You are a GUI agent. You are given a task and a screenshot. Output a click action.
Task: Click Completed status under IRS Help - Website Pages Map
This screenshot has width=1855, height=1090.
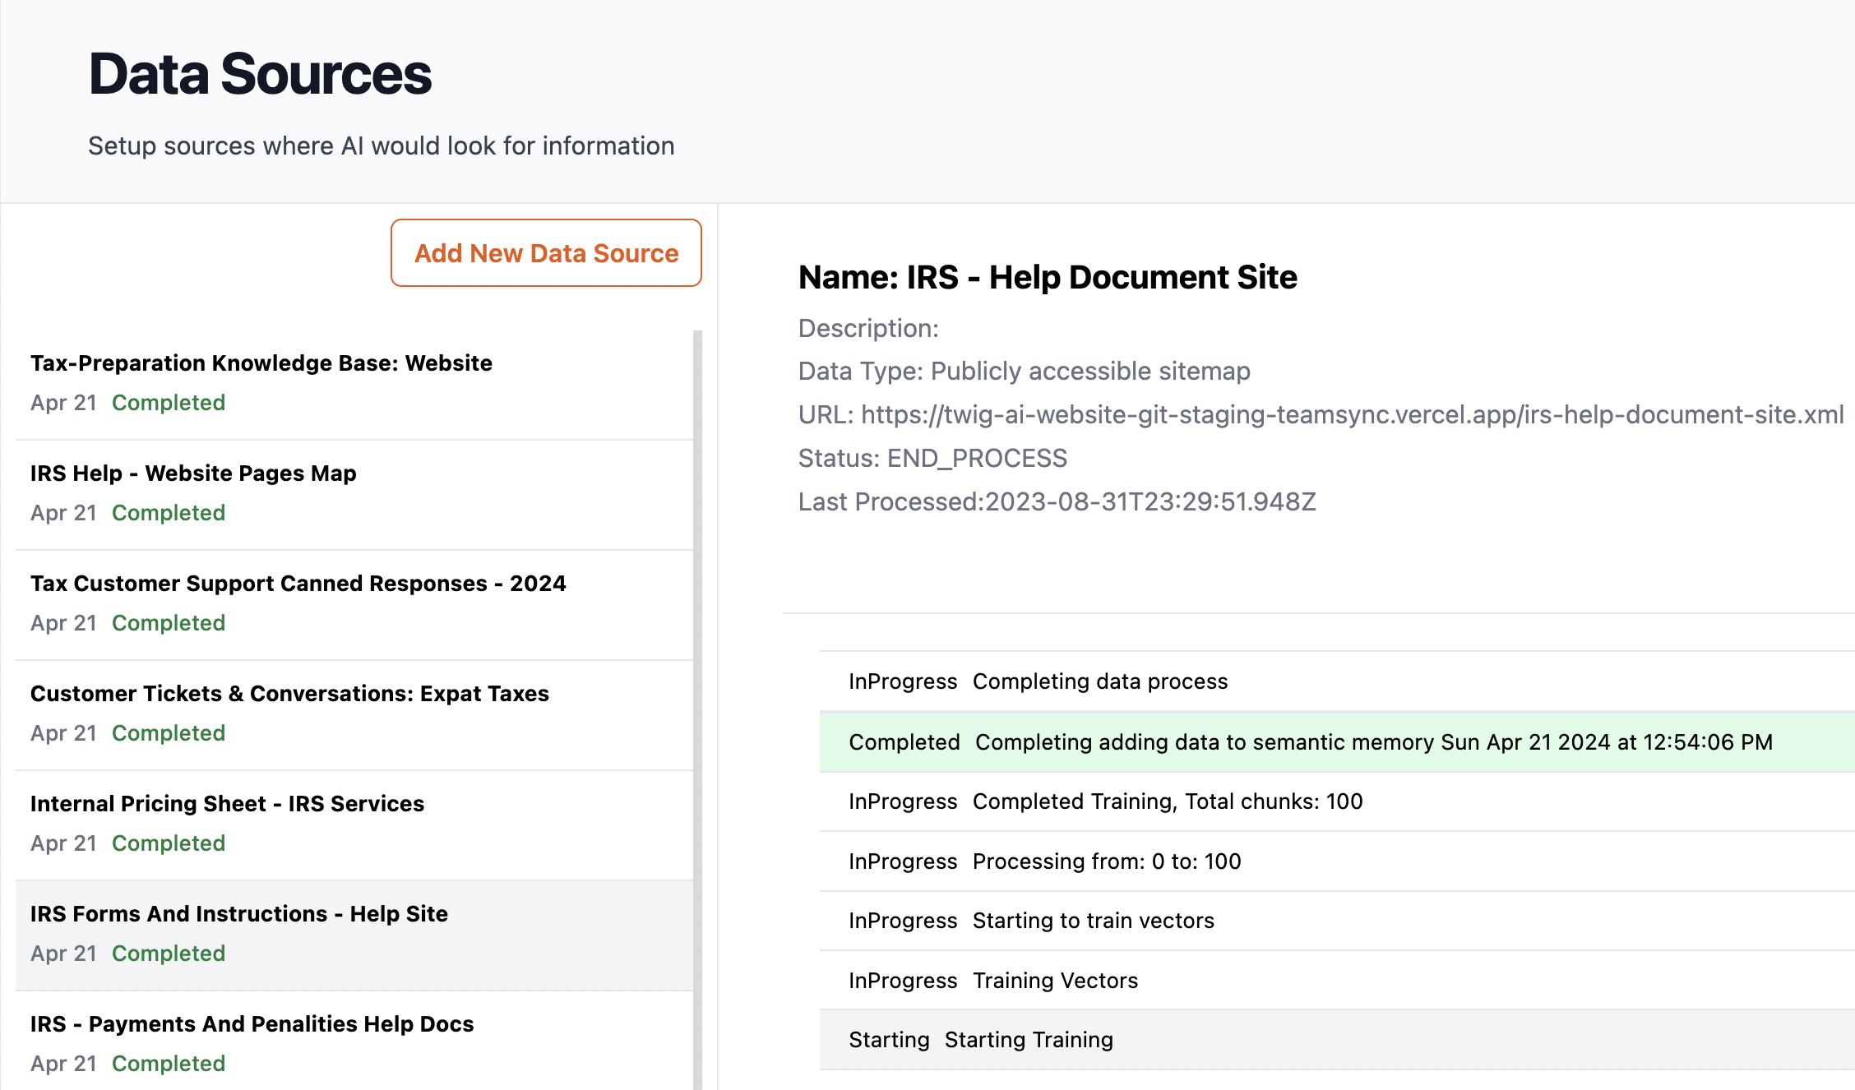click(169, 513)
